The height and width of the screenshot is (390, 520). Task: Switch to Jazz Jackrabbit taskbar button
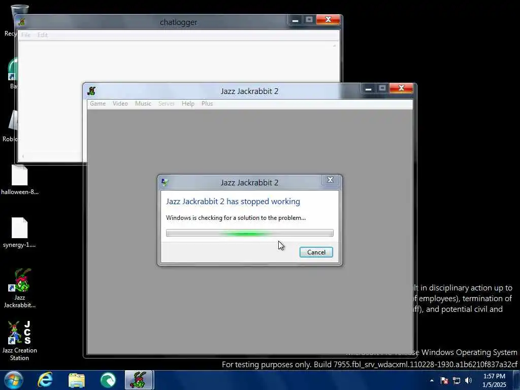pyautogui.click(x=139, y=380)
